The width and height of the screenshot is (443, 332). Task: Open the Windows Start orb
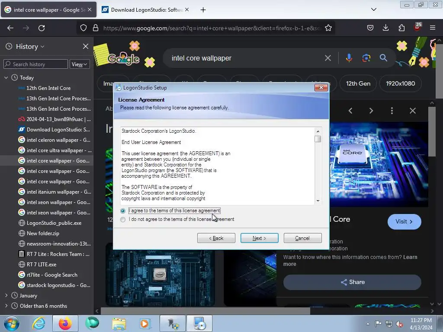(12, 323)
